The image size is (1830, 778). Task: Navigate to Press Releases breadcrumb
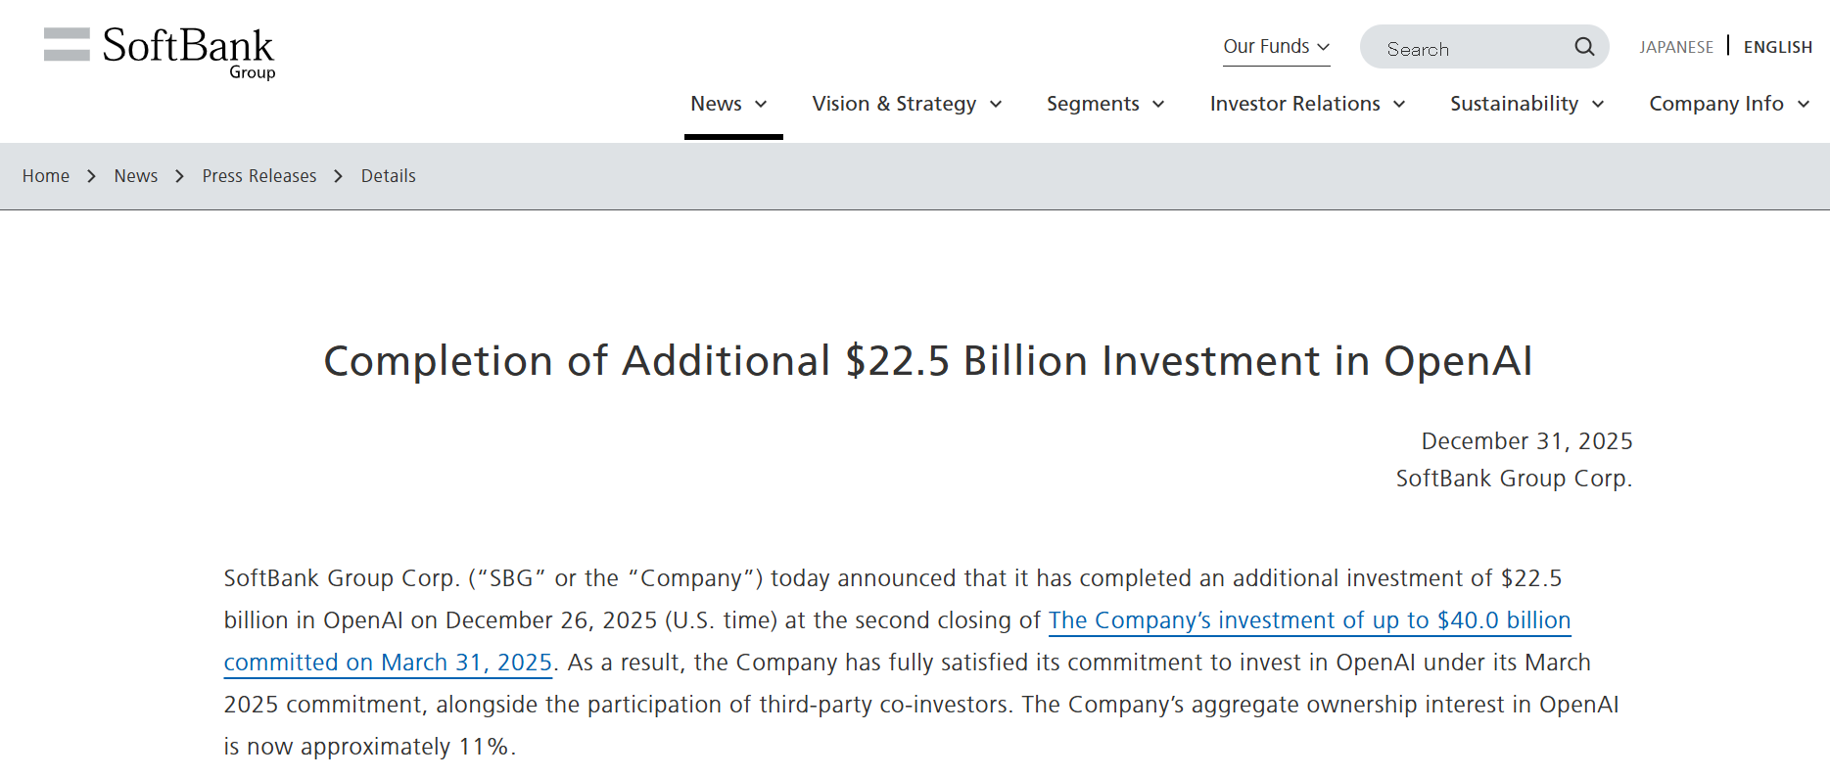point(259,176)
